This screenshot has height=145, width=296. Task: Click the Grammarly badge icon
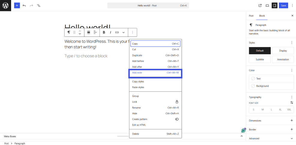tap(243, 130)
